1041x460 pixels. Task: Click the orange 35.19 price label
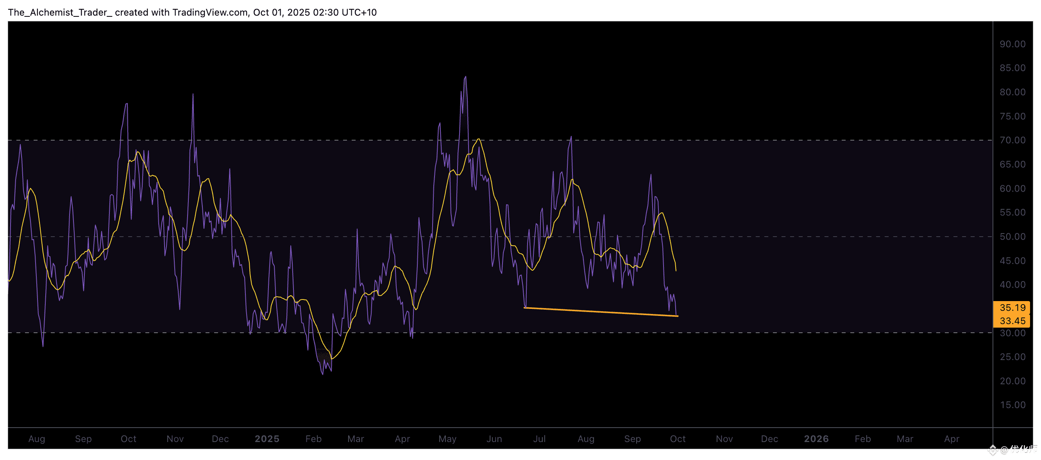(x=1012, y=307)
